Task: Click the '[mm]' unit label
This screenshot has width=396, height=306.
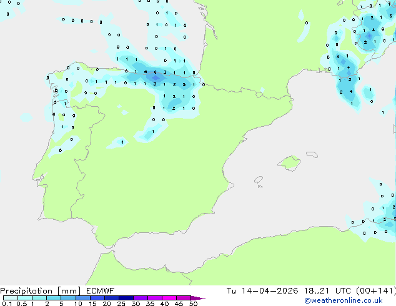Action: click(69, 291)
